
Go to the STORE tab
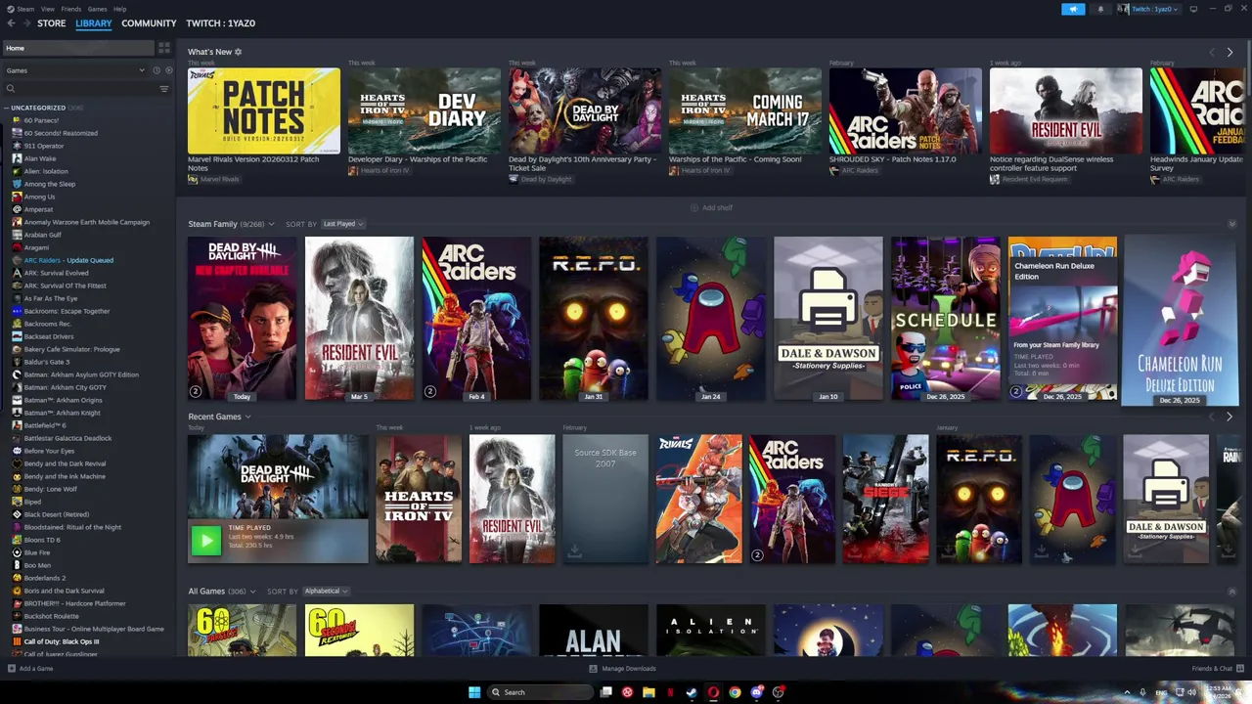pos(52,23)
